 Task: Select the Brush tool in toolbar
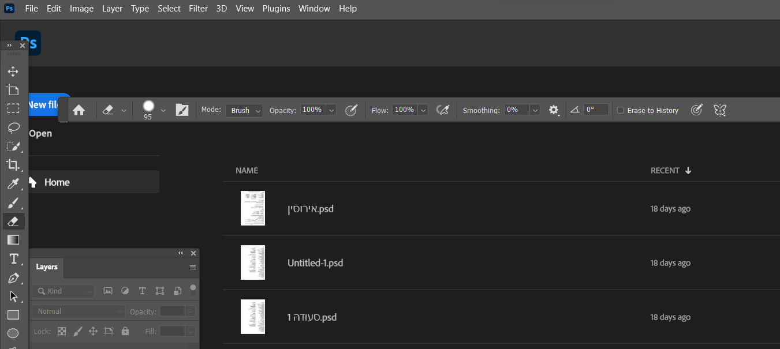pos(13,202)
